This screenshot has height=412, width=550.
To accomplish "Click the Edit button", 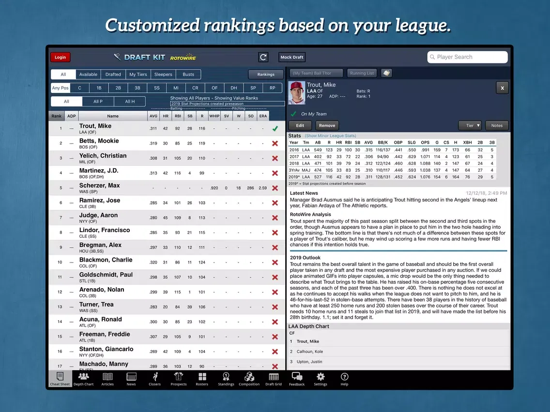I will click(x=300, y=125).
